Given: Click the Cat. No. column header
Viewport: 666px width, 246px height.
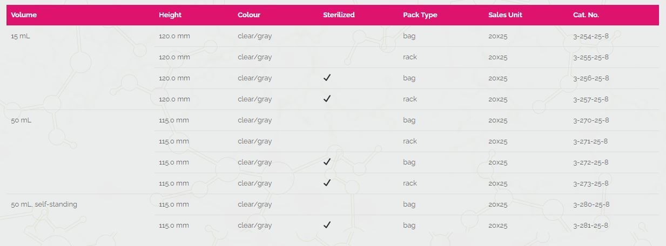Looking at the screenshot, I should tap(586, 15).
